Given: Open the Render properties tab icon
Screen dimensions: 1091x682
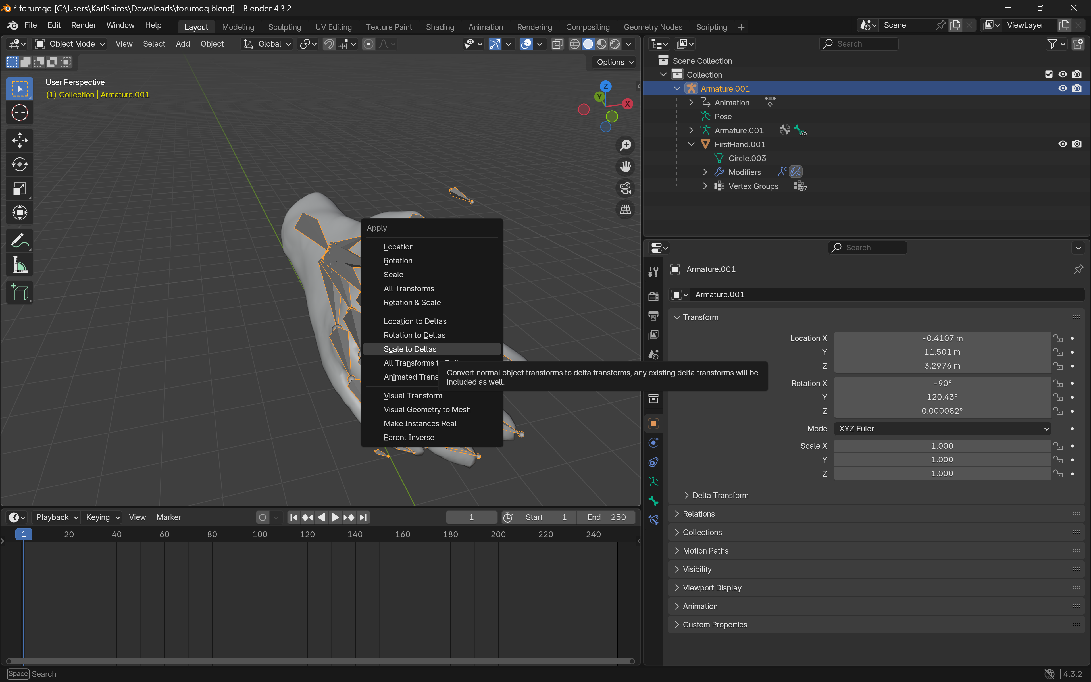Looking at the screenshot, I should [x=653, y=296].
